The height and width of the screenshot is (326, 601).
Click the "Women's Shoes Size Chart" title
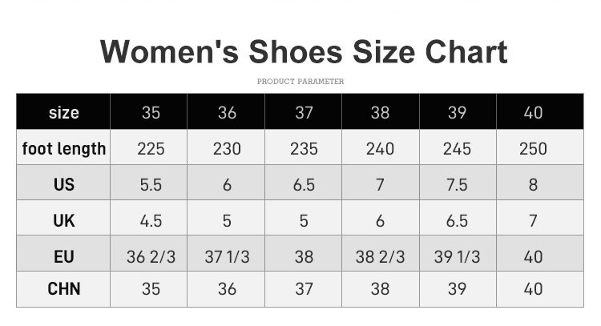(304, 51)
